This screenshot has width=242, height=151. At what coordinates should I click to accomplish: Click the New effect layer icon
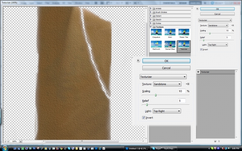click(x=215, y=141)
